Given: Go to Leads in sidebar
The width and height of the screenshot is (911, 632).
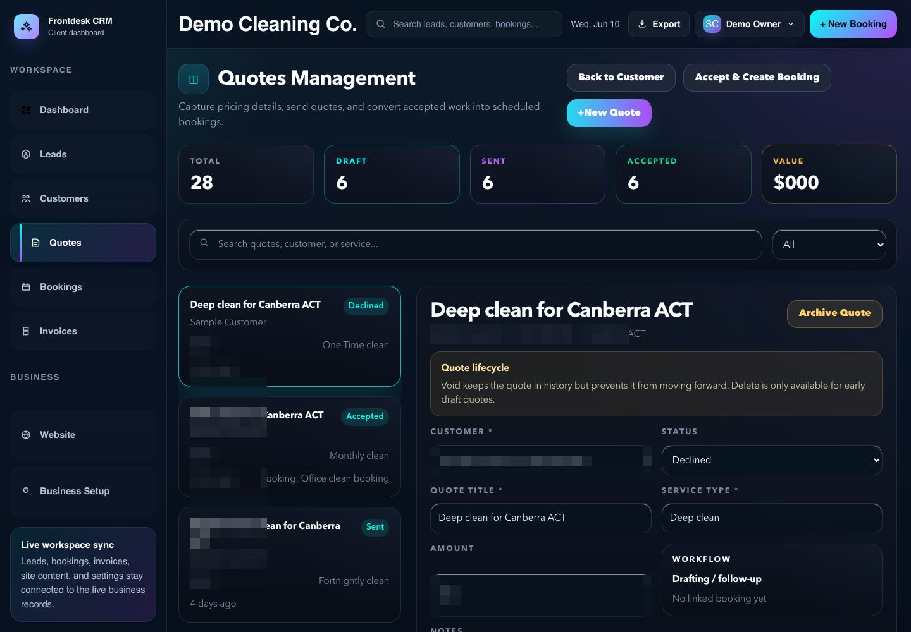Looking at the screenshot, I should click(x=83, y=154).
